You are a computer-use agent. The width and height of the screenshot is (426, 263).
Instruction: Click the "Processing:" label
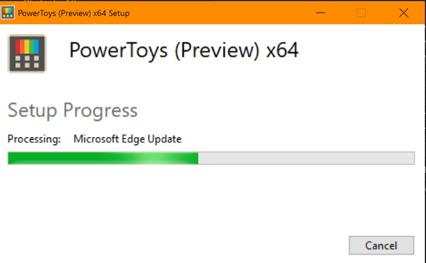[34, 139]
